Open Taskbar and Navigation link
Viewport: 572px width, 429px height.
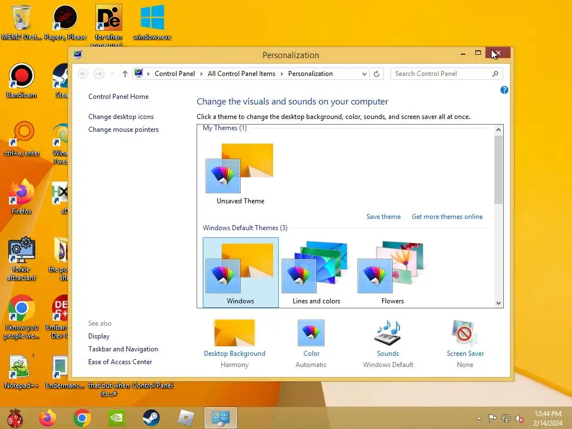click(123, 349)
